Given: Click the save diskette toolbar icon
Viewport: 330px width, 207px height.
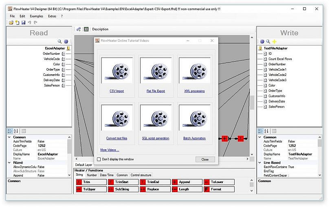Looking at the screenshot, I should tap(23, 22).
